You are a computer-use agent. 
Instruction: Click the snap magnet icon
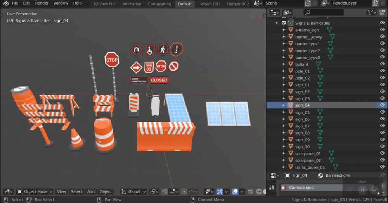(165, 192)
